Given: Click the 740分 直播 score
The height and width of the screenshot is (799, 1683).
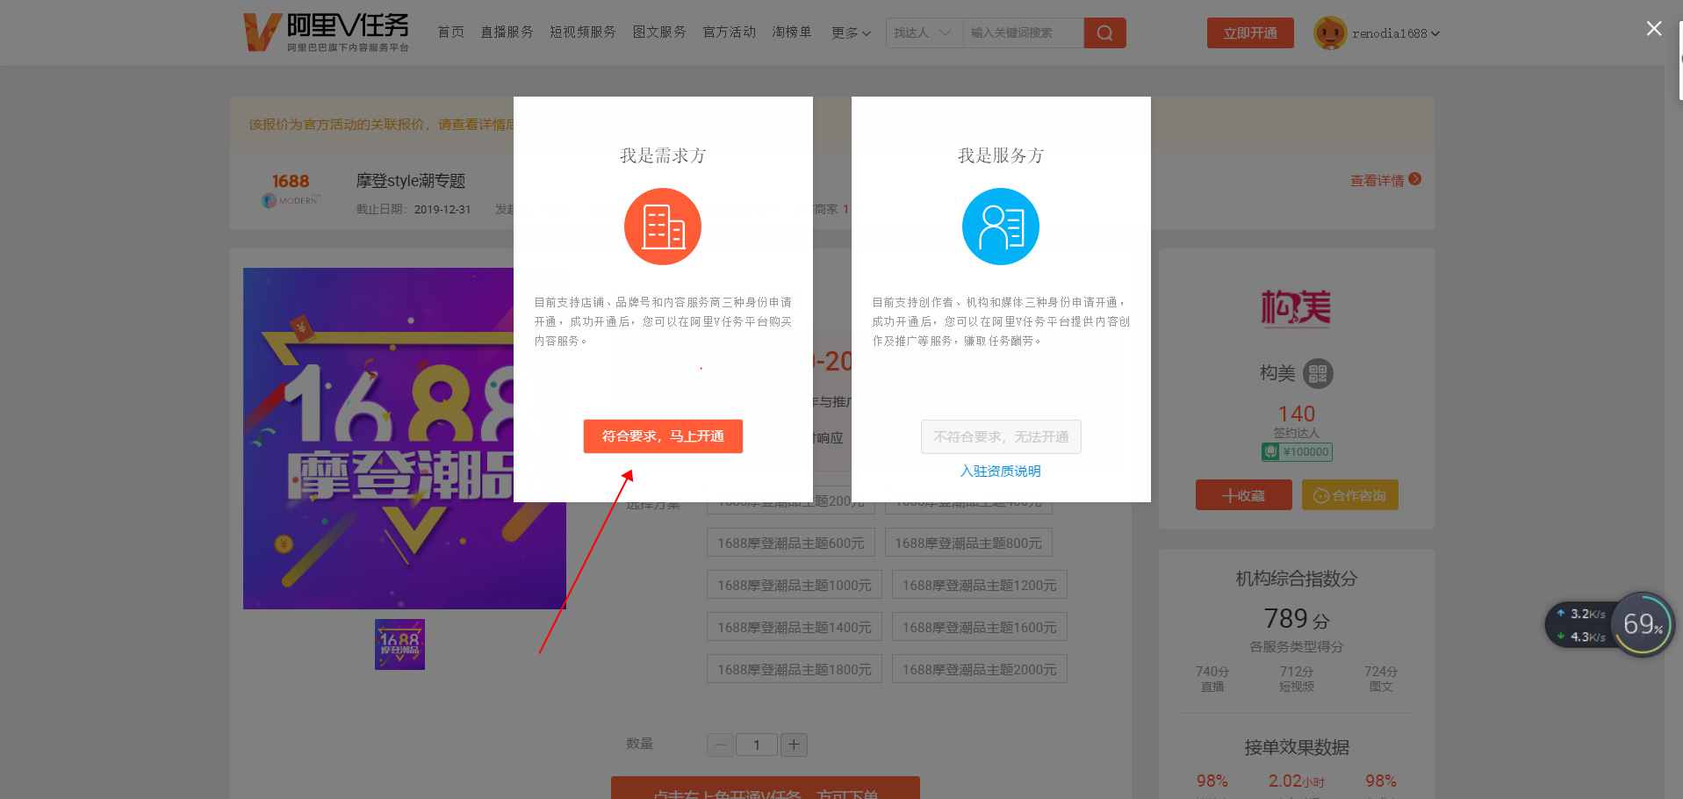Looking at the screenshot, I should 1212,678.
